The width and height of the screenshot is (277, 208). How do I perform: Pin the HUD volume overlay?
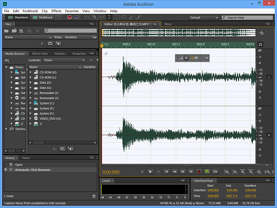point(207,58)
